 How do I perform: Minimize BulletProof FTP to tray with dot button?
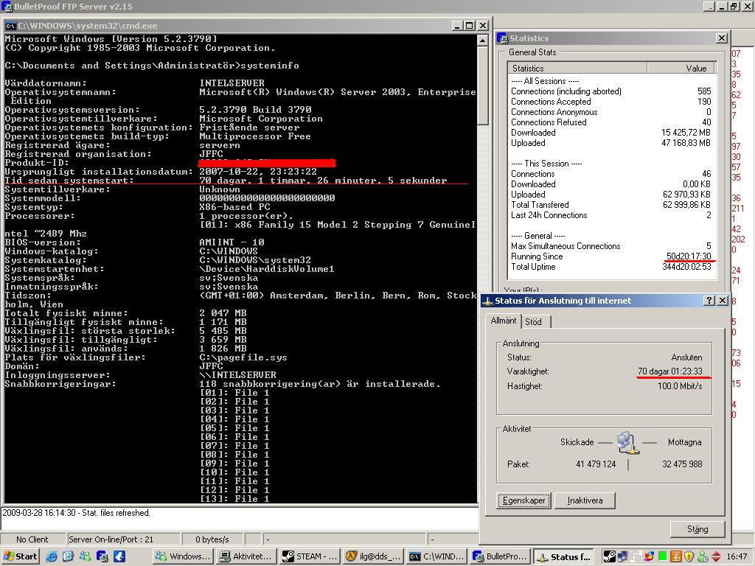tap(709, 6)
